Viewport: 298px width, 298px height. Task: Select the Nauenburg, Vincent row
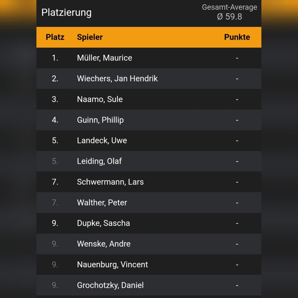coord(149,265)
